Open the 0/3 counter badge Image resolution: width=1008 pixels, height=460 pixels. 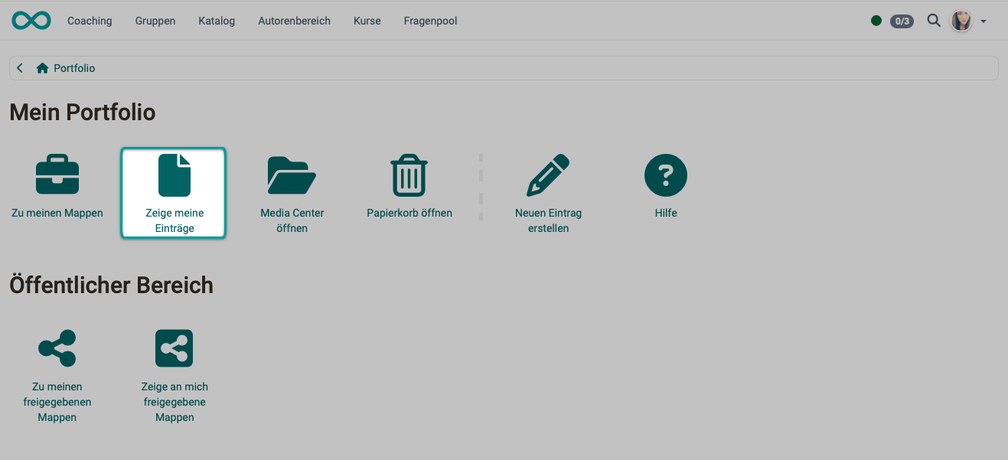(902, 21)
